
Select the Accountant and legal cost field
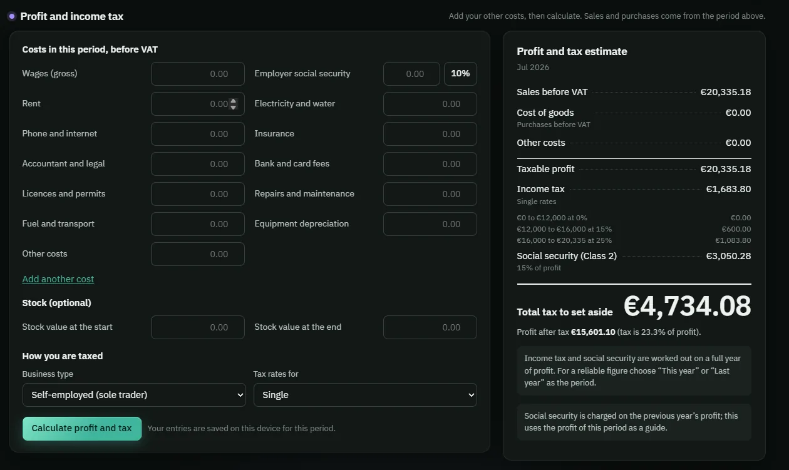click(x=198, y=164)
